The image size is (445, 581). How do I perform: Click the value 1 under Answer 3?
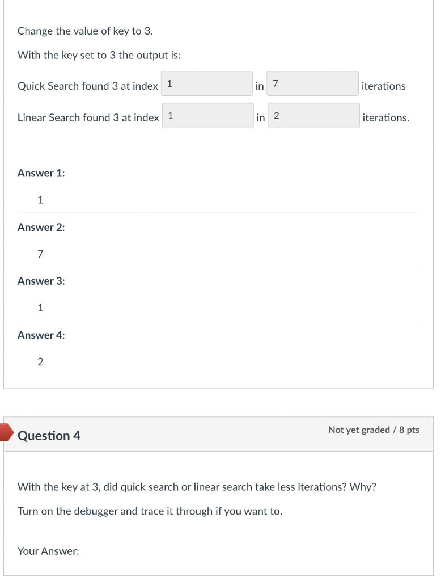(x=40, y=308)
